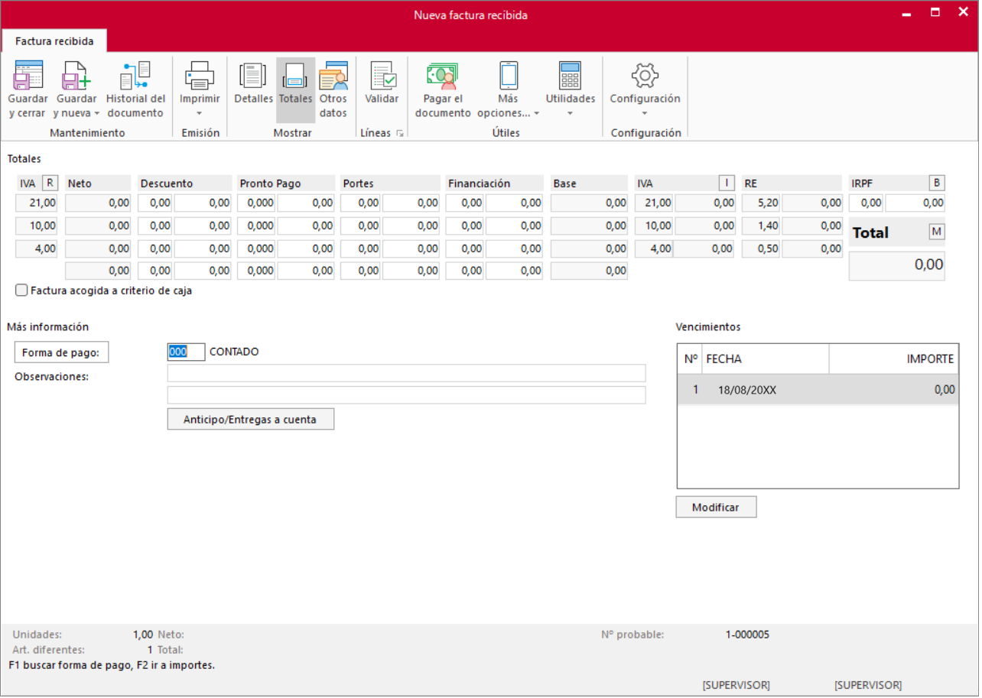Viewport: 982px width, 698px height.
Task: Click the Validar lines icon
Action: (382, 75)
